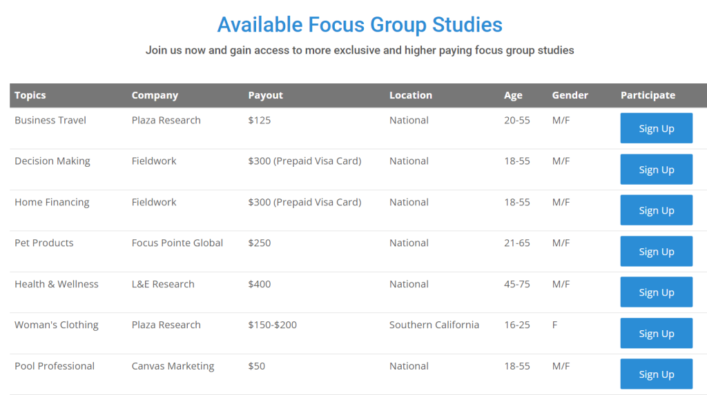Click the L&E Research company cell
The width and height of the screenshot is (707, 395).
coord(163,284)
